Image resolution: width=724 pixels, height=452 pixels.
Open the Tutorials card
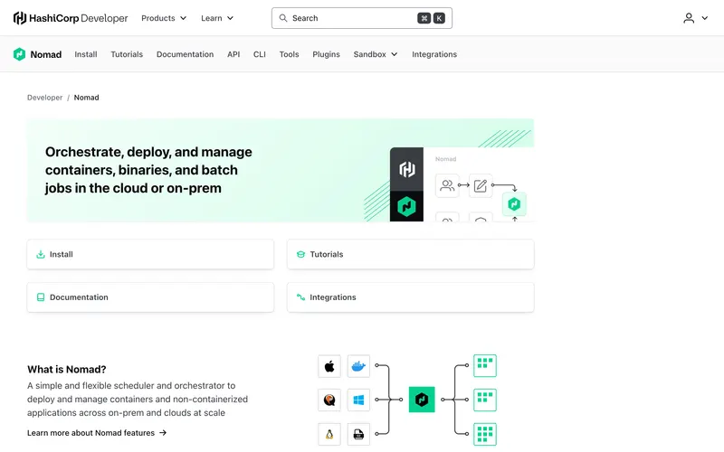coord(411,254)
